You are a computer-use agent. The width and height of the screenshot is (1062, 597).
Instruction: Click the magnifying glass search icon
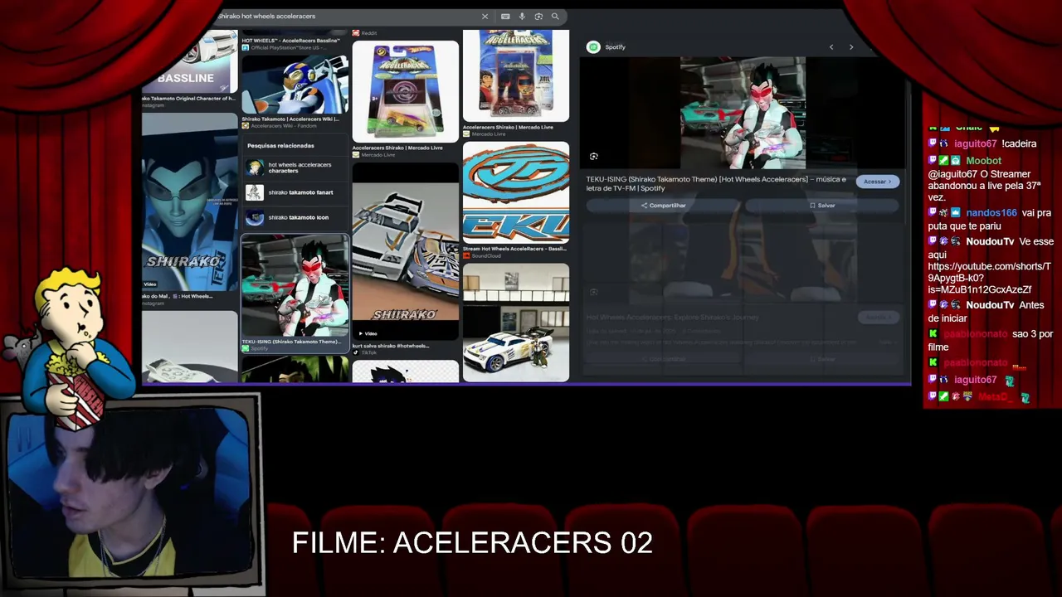point(555,17)
